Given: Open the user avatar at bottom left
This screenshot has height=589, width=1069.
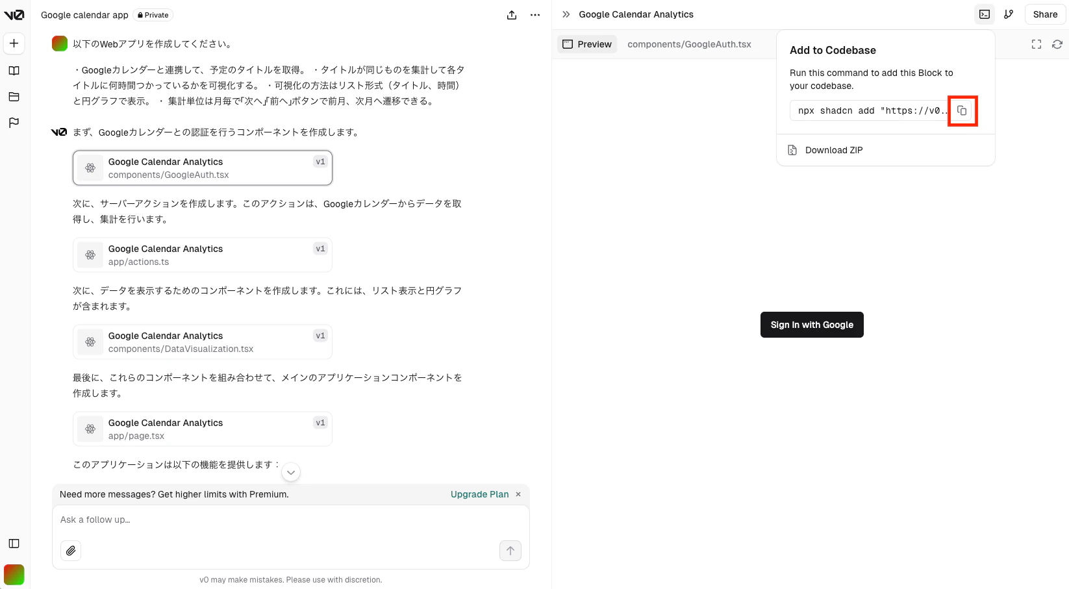Looking at the screenshot, I should 14,575.
